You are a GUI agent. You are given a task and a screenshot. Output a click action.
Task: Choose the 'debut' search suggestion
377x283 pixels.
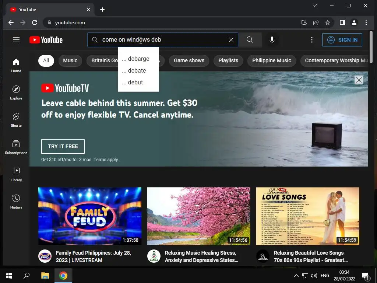[138, 82]
